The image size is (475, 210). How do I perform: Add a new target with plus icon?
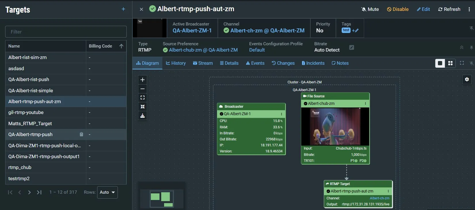coord(123,9)
